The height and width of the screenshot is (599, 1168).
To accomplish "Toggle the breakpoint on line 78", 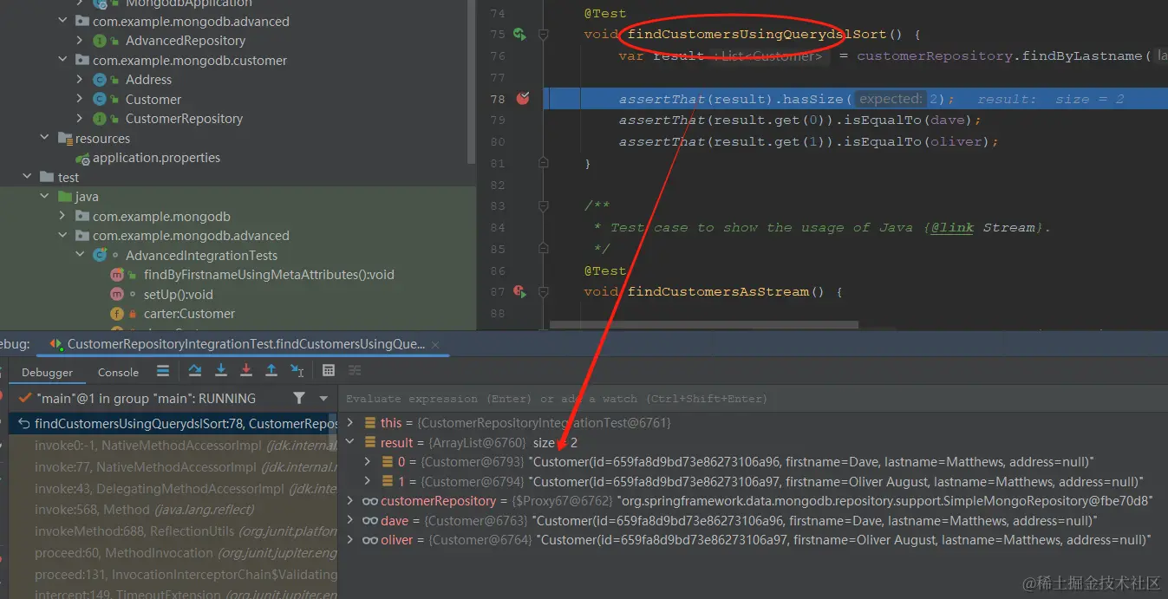I will (522, 99).
